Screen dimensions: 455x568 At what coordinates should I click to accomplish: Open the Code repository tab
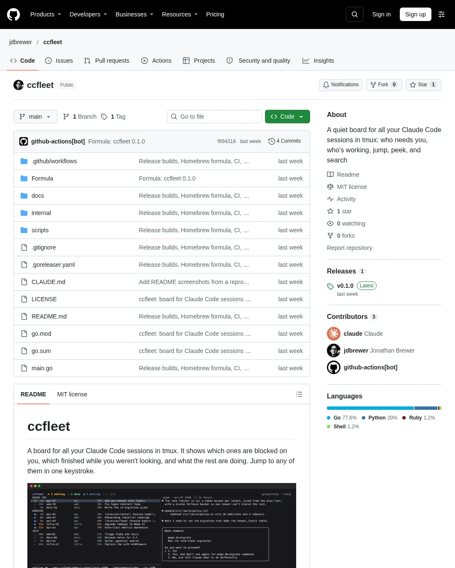pyautogui.click(x=23, y=61)
